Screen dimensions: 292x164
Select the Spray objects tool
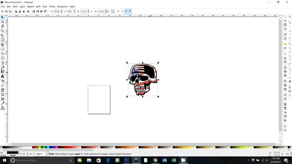[2, 81]
